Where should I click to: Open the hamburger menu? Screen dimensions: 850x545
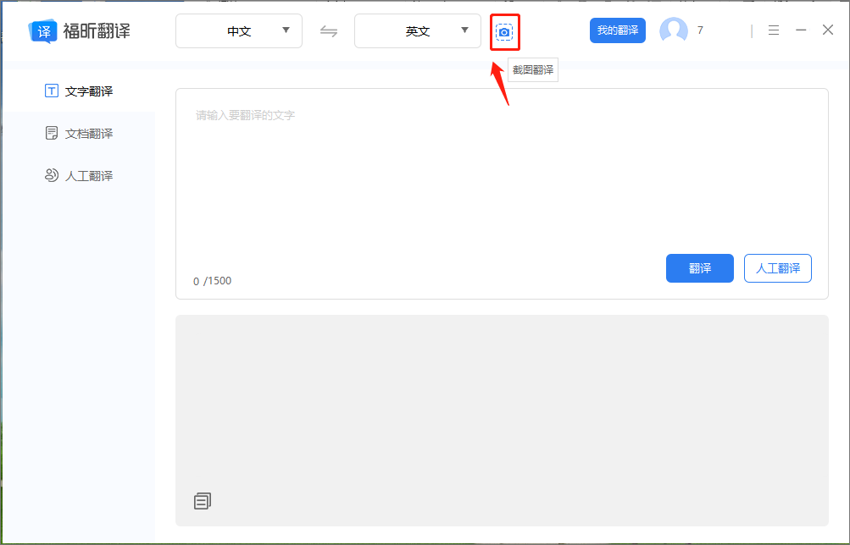tap(772, 30)
